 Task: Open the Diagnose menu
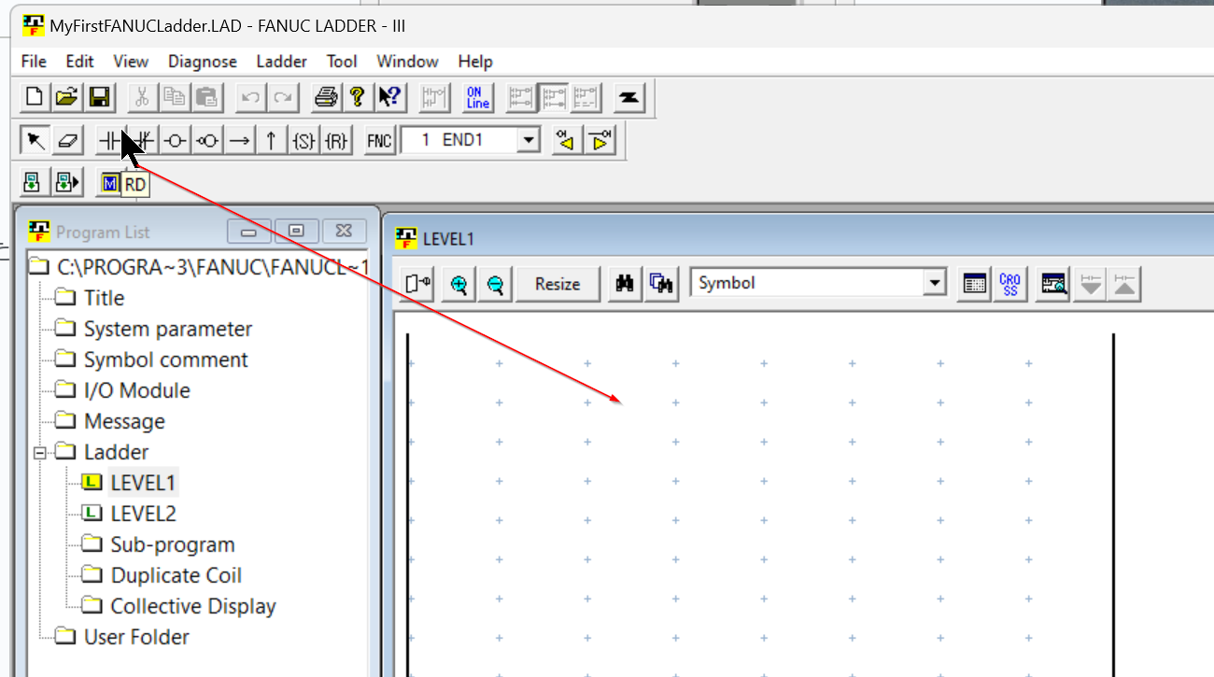tap(203, 62)
